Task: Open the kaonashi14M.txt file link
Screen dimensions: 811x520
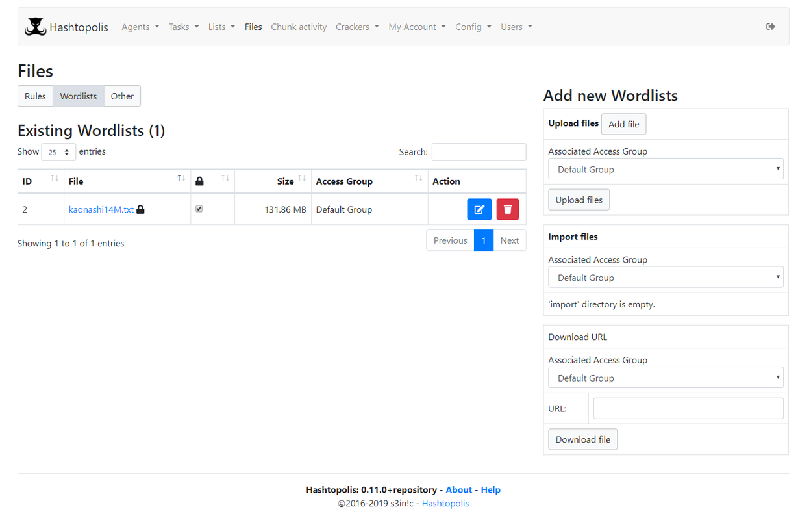Action: coord(101,209)
